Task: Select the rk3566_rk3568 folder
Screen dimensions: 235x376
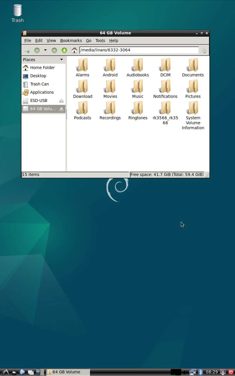Action: click(x=165, y=113)
